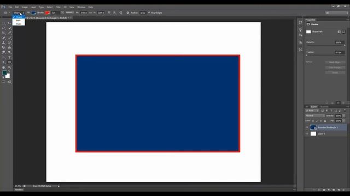The width and height of the screenshot is (350, 196).
Task: Open the layer Fill slider arrow
Action: [x=344, y=121]
